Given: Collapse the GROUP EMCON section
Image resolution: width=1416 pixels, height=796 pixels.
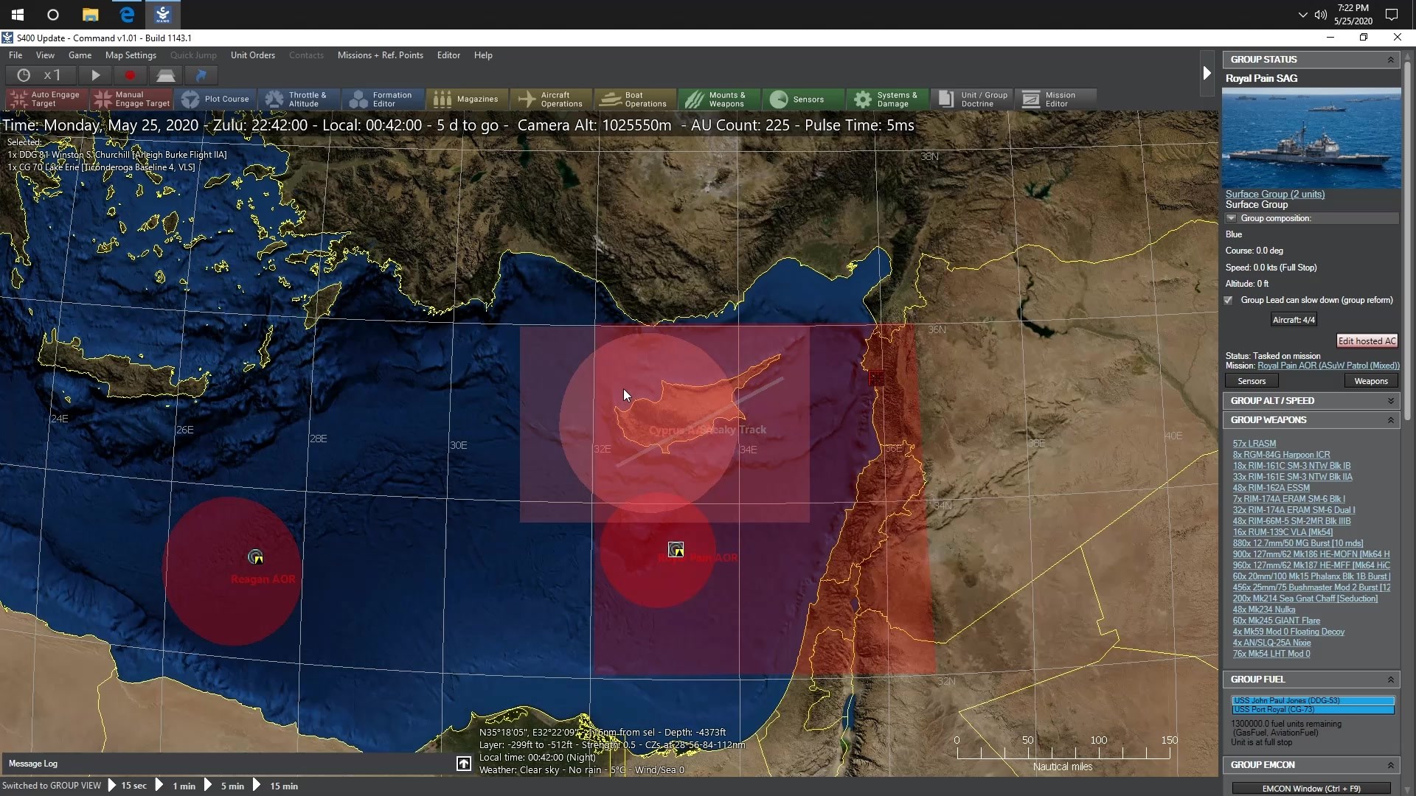Looking at the screenshot, I should [1391, 765].
